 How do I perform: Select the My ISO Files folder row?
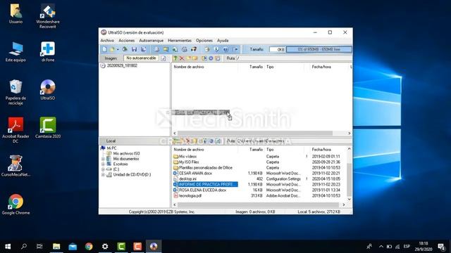(x=189, y=162)
